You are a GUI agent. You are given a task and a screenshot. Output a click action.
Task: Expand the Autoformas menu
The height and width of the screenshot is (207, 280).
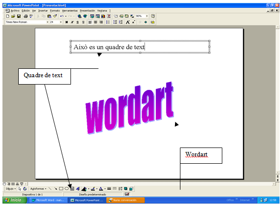point(38,188)
